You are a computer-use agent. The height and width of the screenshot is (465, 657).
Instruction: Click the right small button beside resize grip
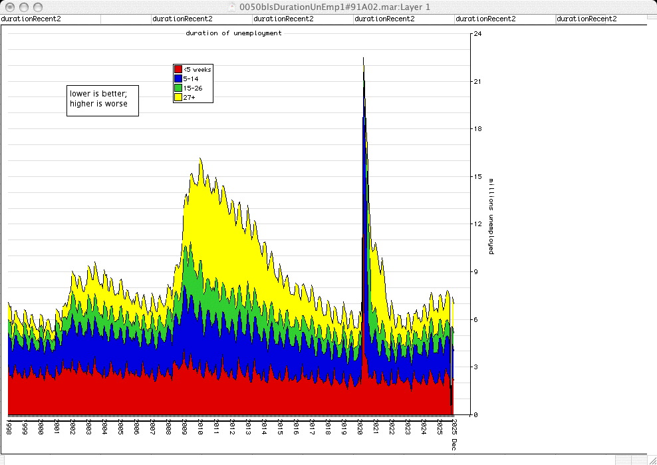coord(638,460)
